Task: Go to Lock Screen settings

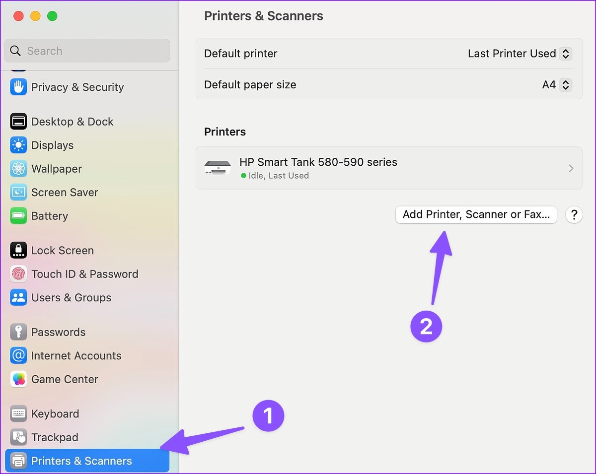Action: [62, 251]
